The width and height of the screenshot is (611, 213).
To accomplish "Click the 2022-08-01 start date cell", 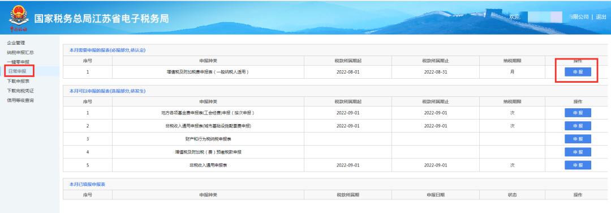I will (348, 72).
